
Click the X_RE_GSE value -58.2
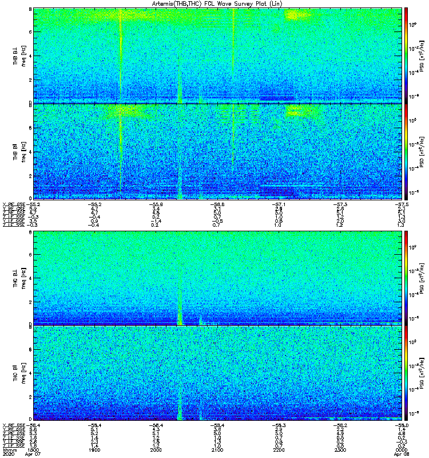pos(340,425)
